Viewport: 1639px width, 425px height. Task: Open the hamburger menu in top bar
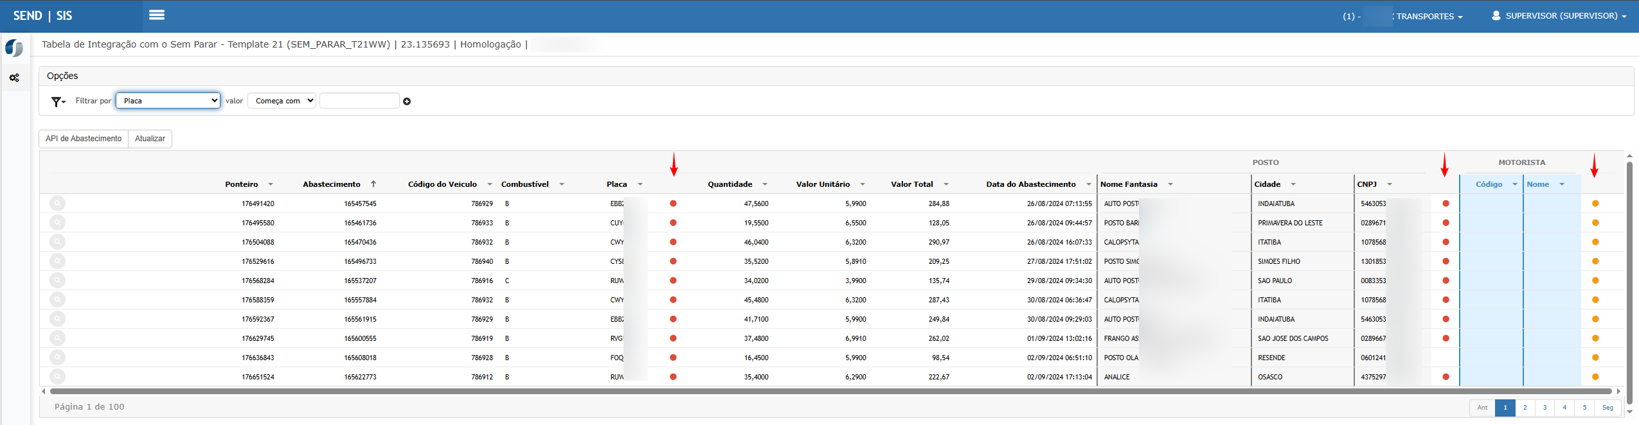coord(157,15)
